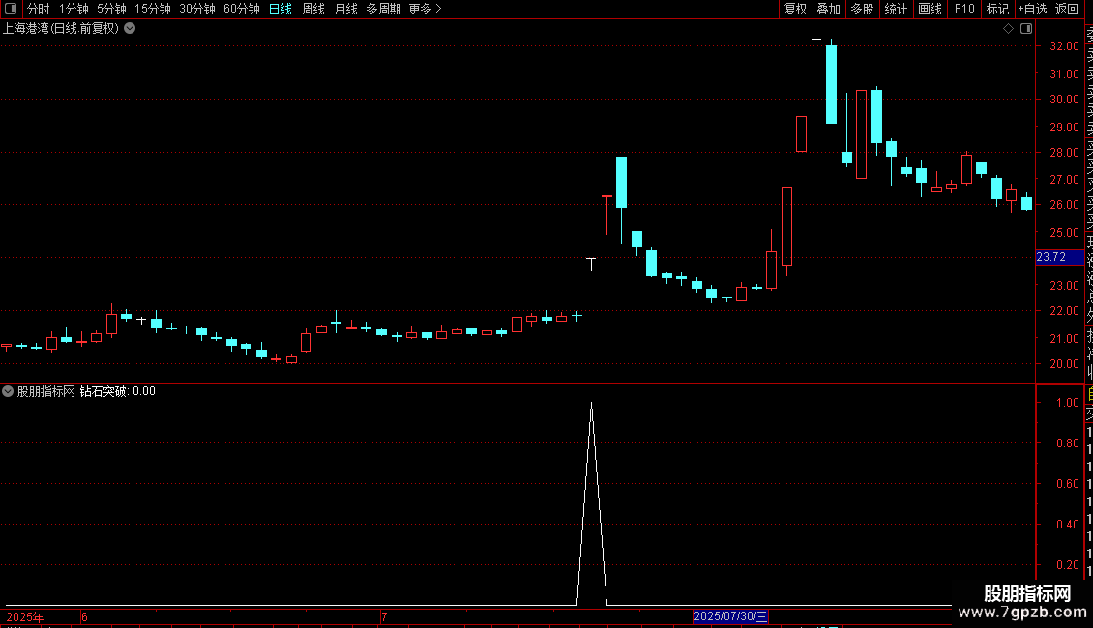The height and width of the screenshot is (628, 1093).
Task: Click the diamond marker icon above chart
Action: [x=1008, y=29]
